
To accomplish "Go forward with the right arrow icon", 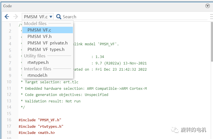I will pyautogui.click(x=16, y=17).
